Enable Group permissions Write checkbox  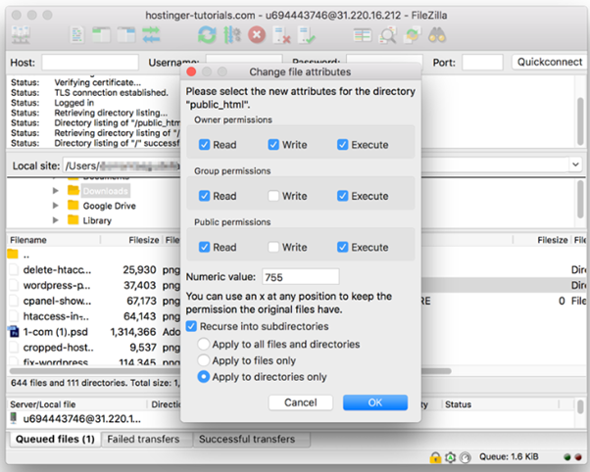coord(275,196)
